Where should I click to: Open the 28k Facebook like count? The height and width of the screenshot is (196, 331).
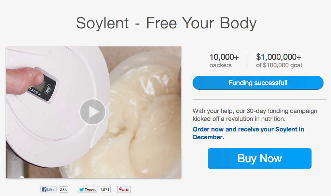click(63, 190)
